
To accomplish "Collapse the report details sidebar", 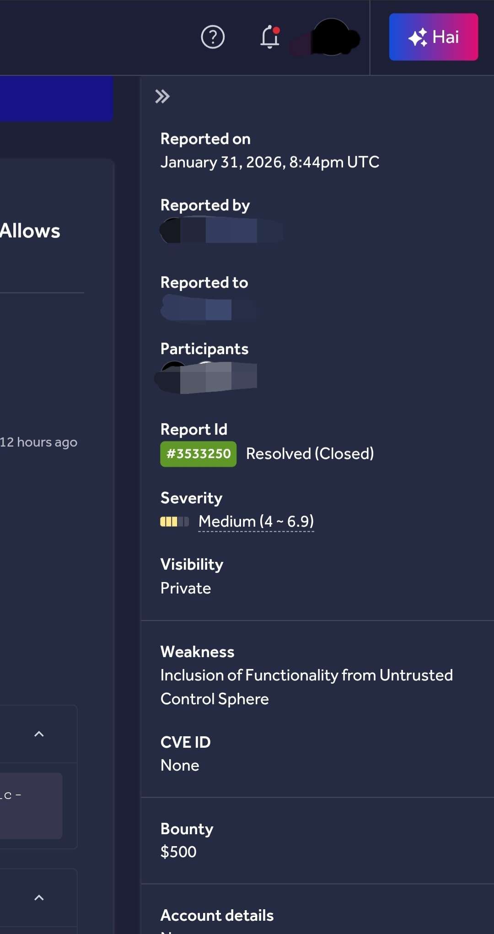I will coord(163,96).
